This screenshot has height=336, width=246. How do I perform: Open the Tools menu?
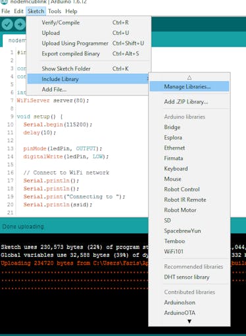[x=55, y=11]
